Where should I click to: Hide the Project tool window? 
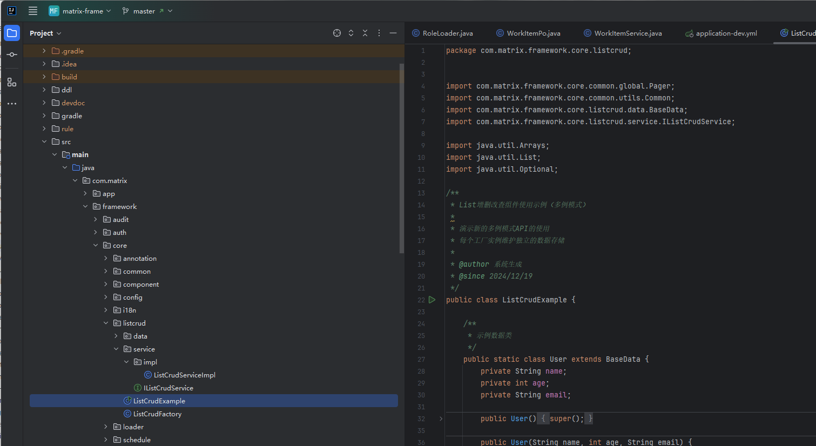pos(393,33)
